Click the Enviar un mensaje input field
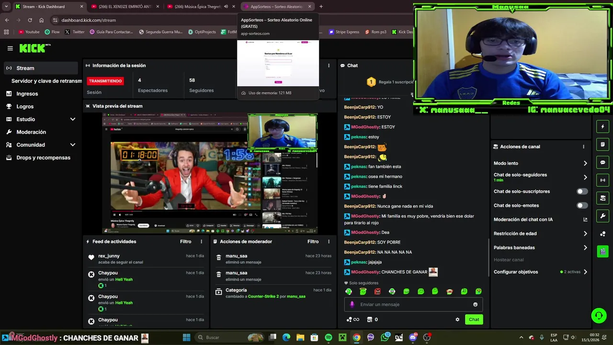The width and height of the screenshot is (613, 345). 413,304
